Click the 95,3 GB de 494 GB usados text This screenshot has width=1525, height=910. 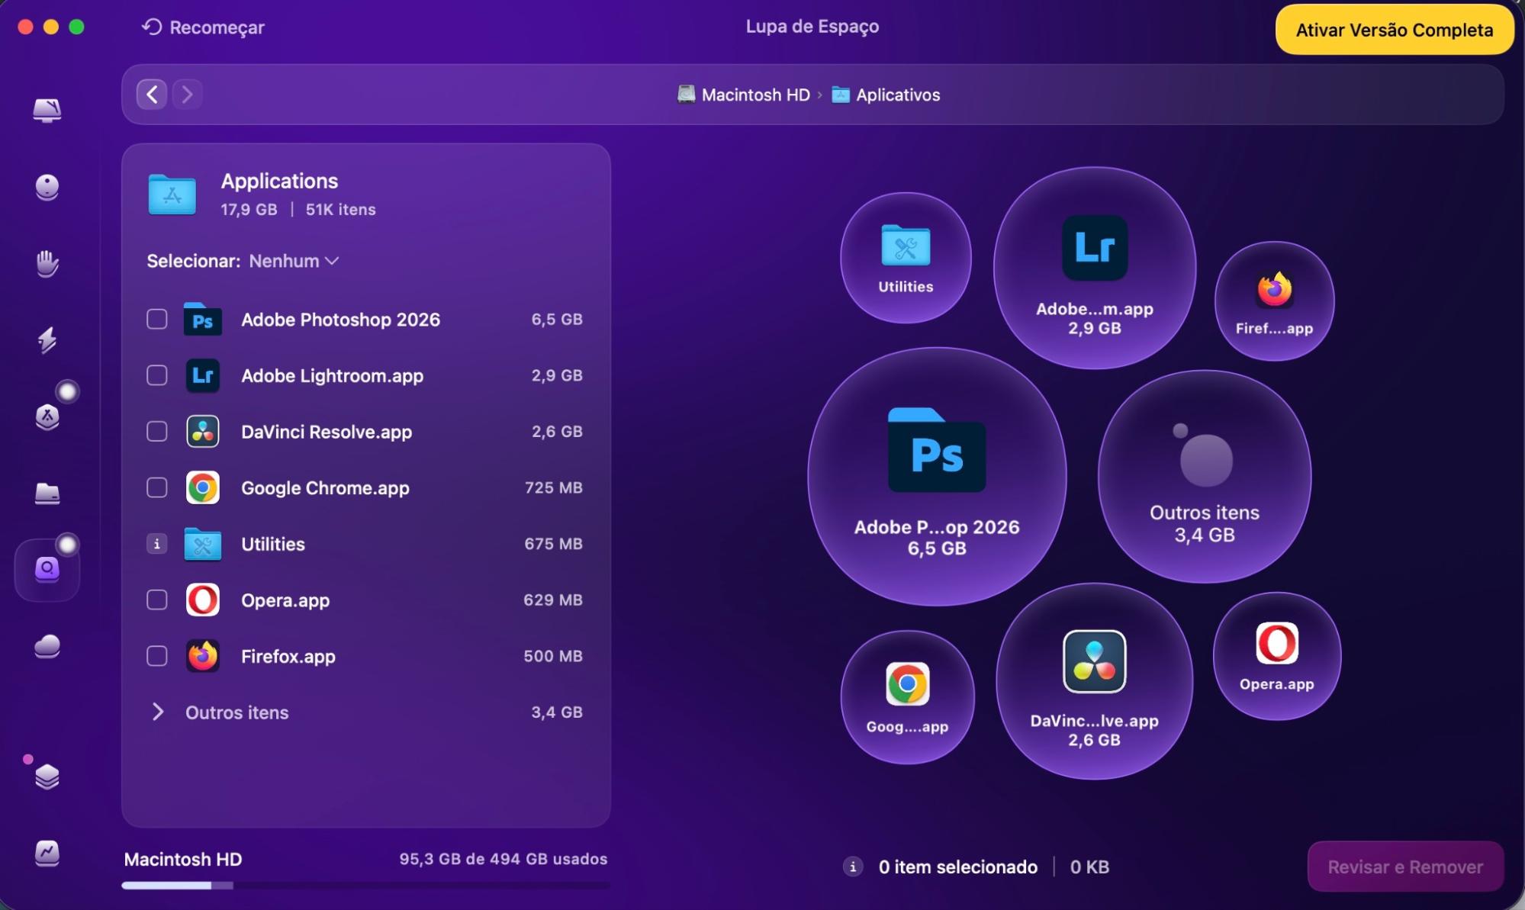[x=504, y=859]
